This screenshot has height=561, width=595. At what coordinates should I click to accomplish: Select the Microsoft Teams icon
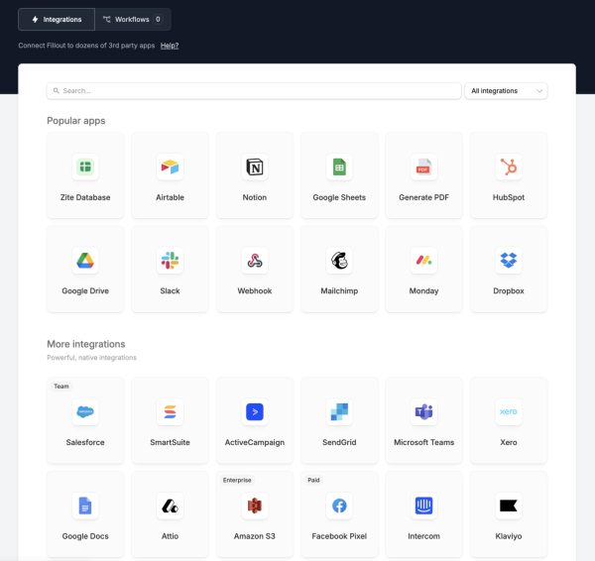pos(423,411)
